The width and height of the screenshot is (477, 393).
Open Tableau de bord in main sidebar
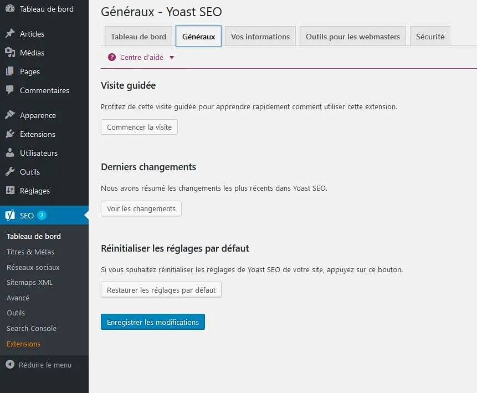(x=44, y=9)
